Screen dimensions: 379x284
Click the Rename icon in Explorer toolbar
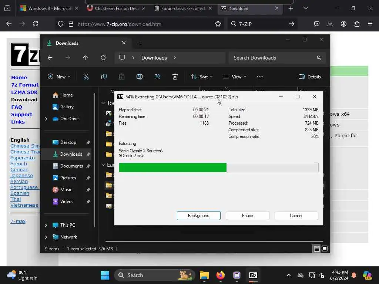tap(140, 77)
